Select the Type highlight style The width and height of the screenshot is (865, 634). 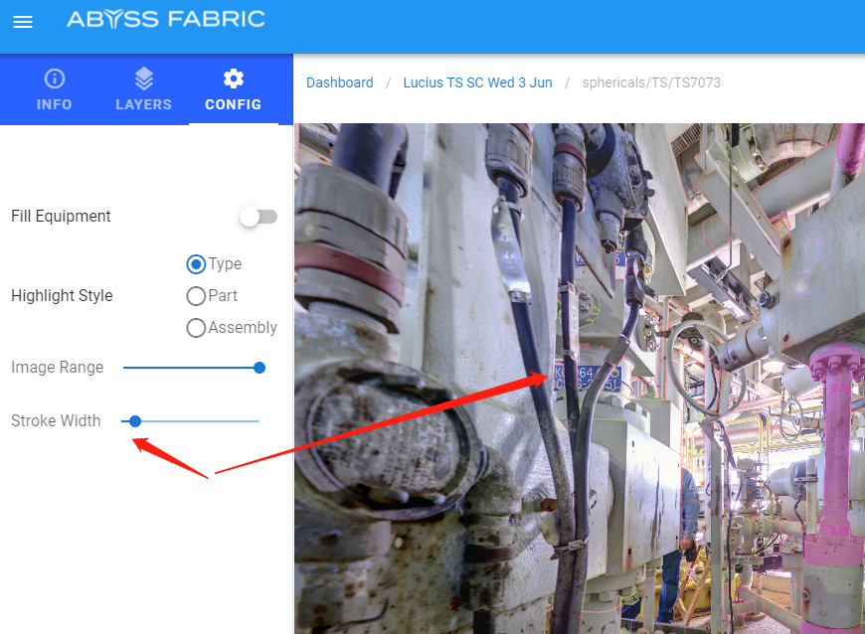click(x=196, y=264)
